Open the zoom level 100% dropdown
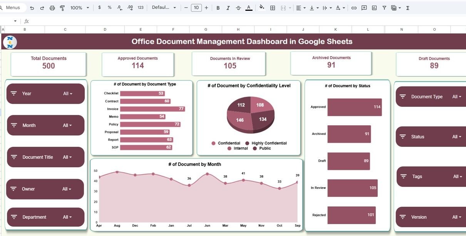This screenshot has width=466, height=236. click(x=80, y=8)
